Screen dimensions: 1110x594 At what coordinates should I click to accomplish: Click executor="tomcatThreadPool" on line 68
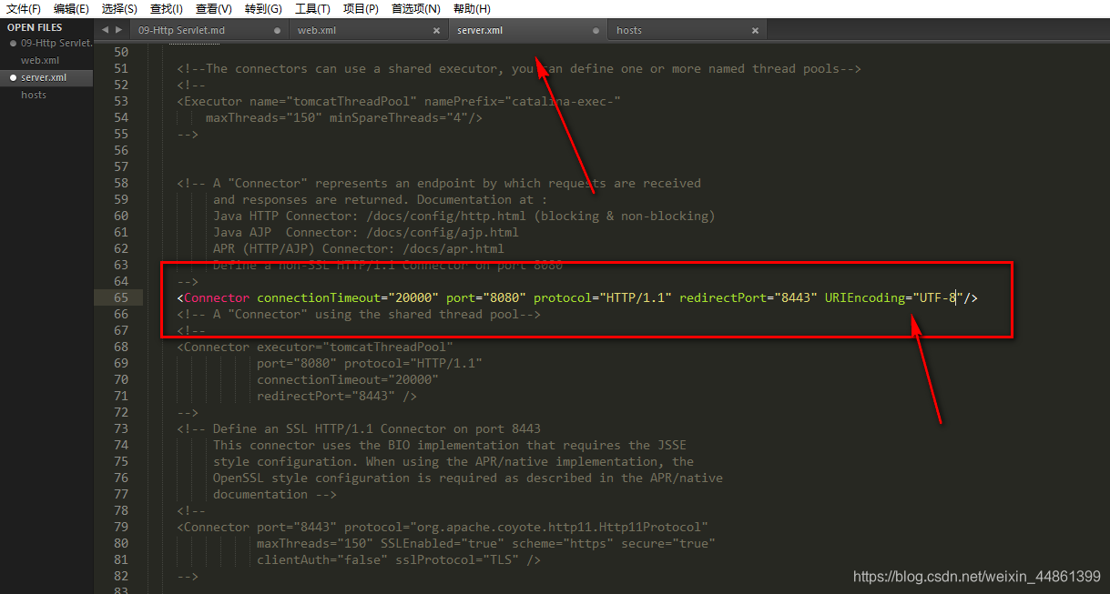(355, 347)
